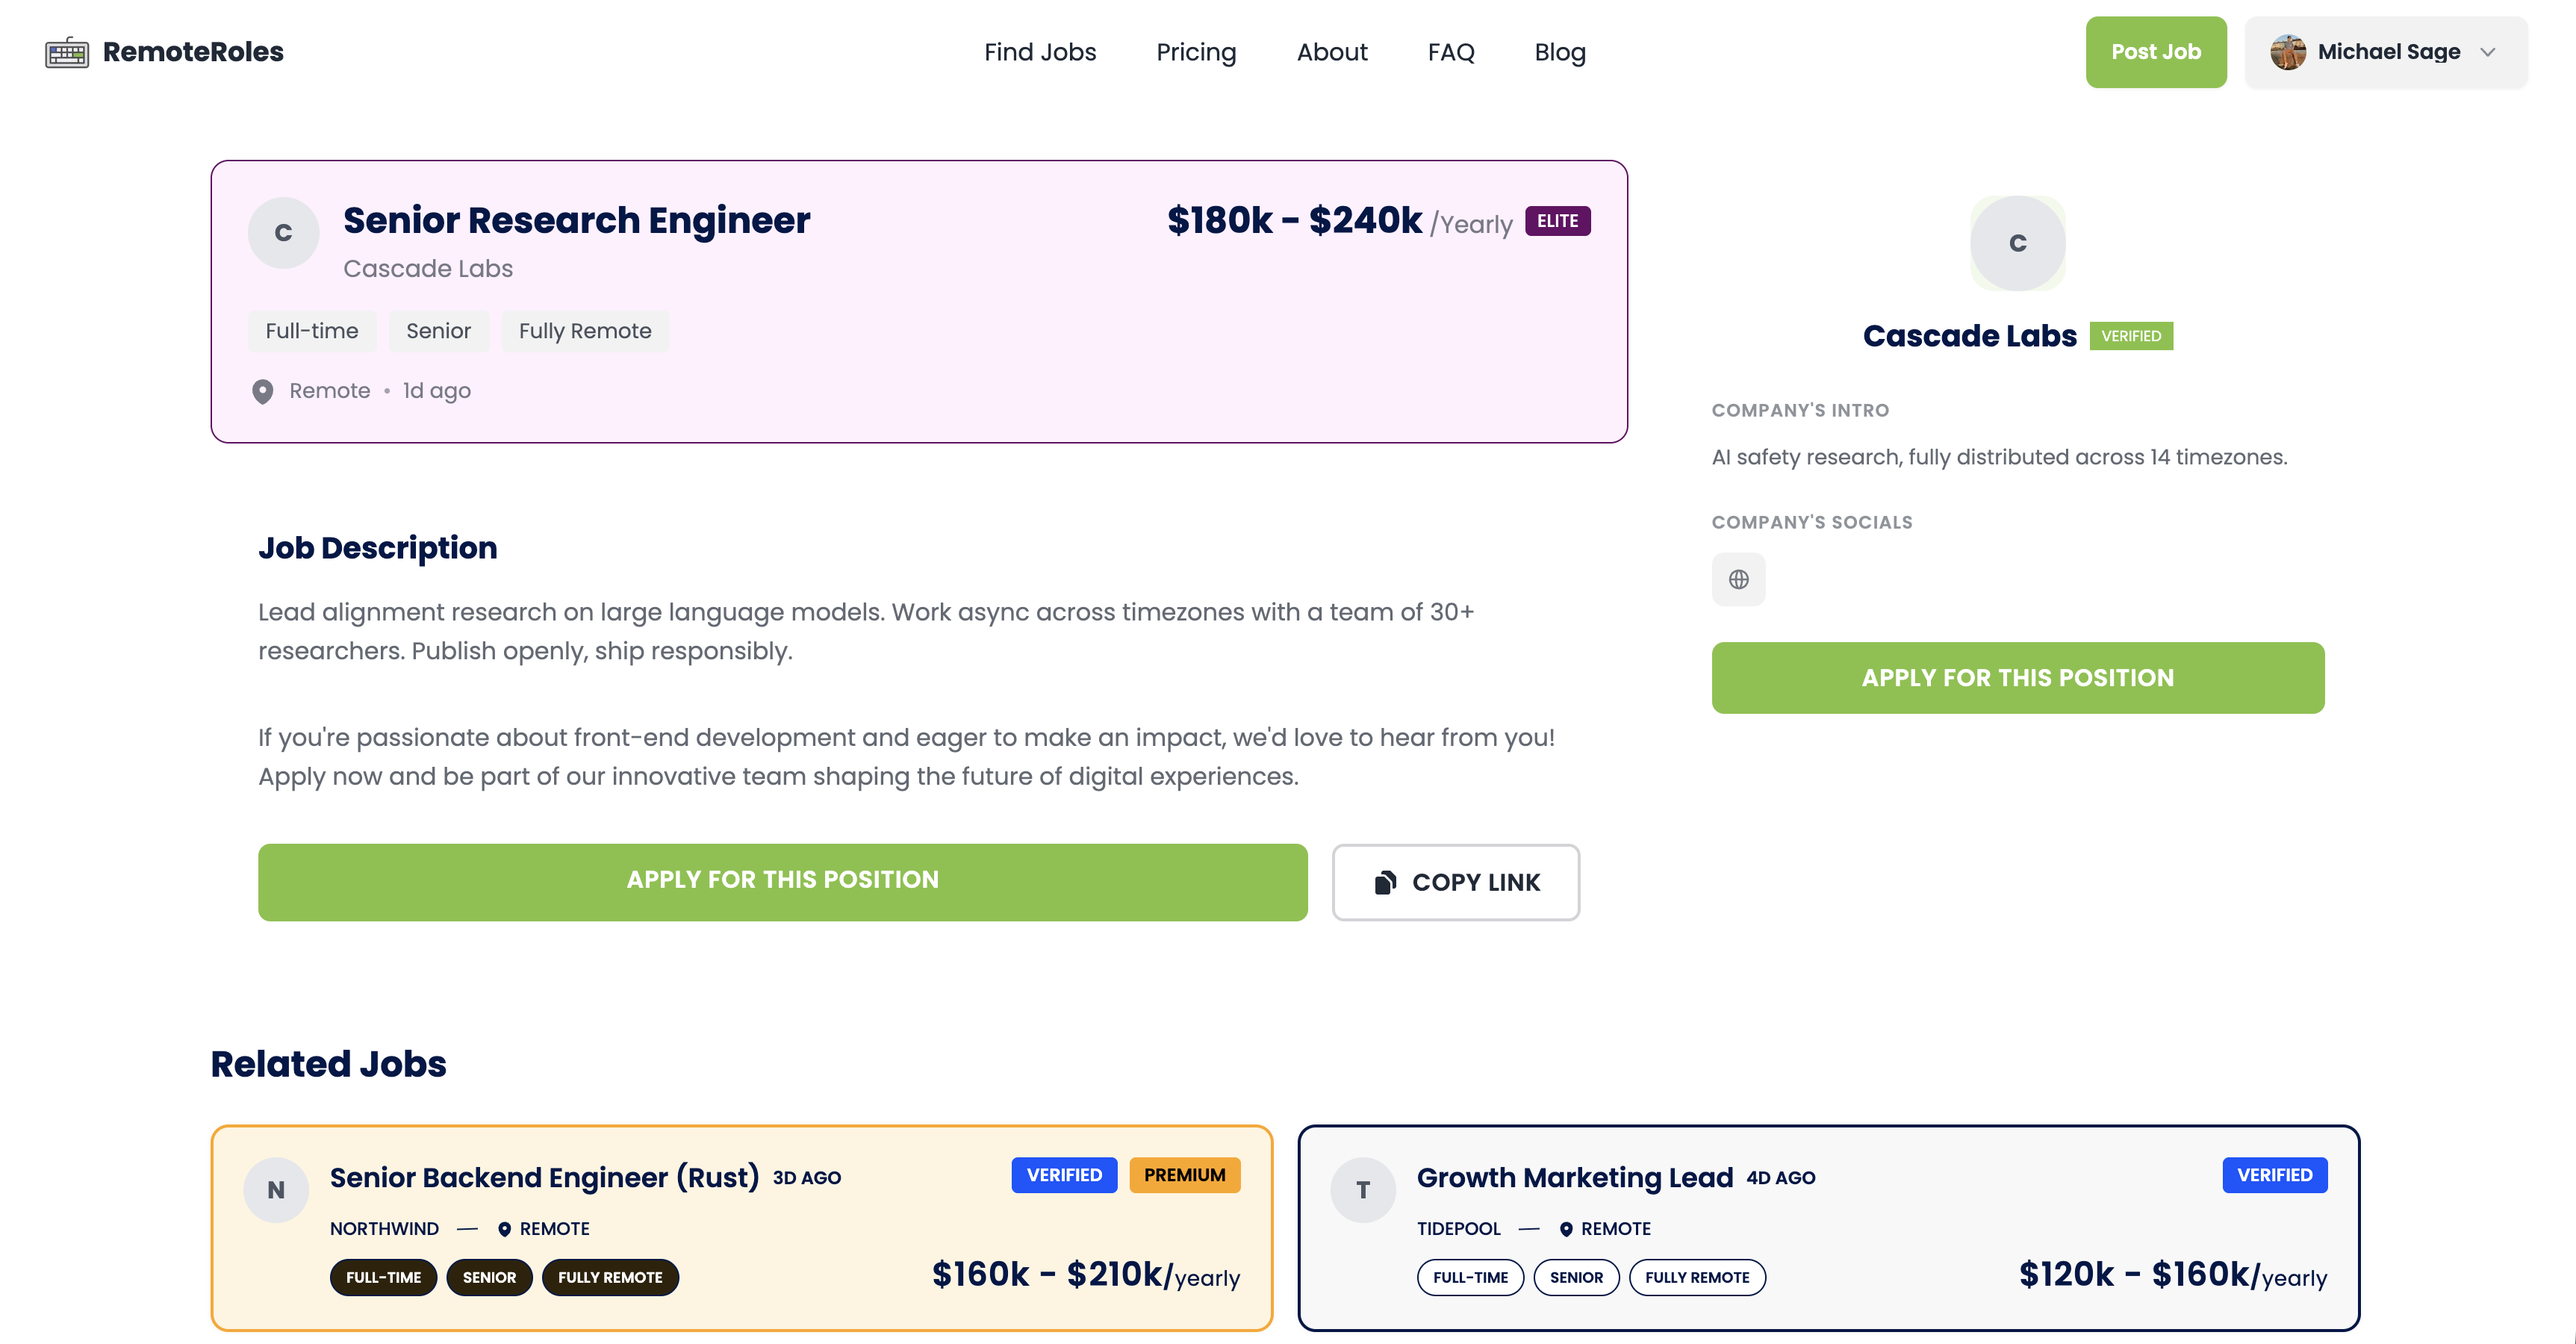Image resolution: width=2576 pixels, height=1344 pixels.
Task: Go to the Pricing page
Action: coord(1196,52)
